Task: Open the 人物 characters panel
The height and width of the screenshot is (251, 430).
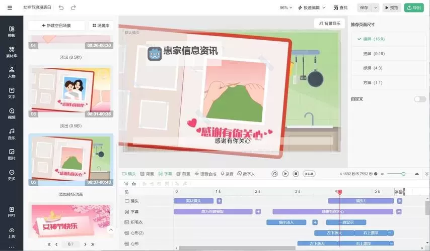Action: coord(12,72)
